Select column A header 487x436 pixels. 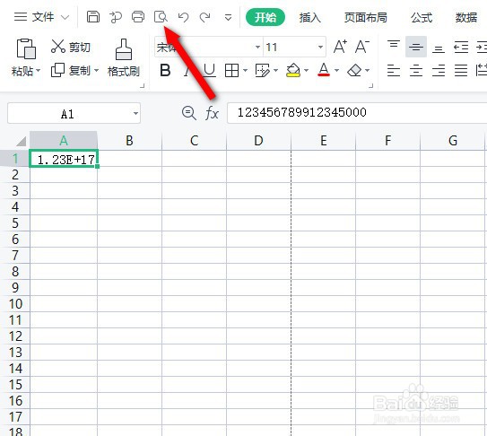tap(64, 141)
